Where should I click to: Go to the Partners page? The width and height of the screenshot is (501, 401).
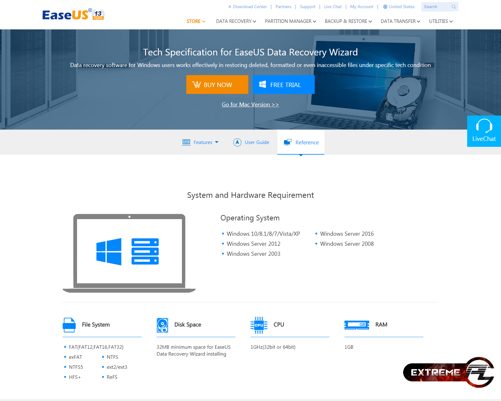pyautogui.click(x=283, y=7)
